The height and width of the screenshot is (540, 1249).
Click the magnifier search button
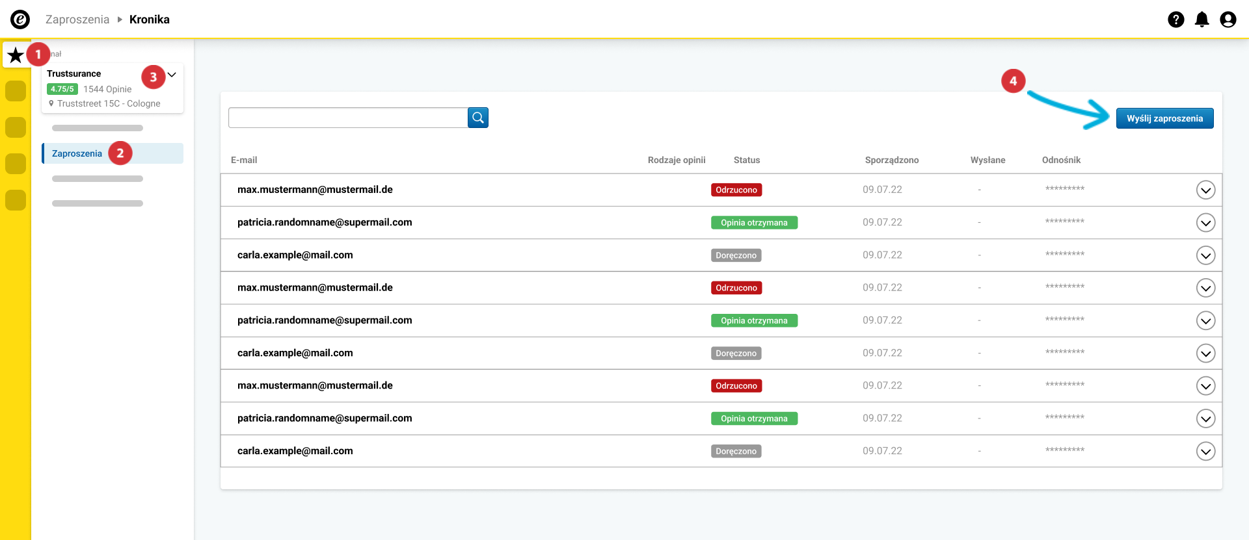coord(477,118)
